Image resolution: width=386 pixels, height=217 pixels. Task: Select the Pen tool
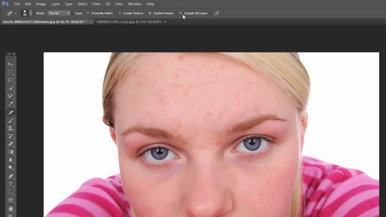11,176
